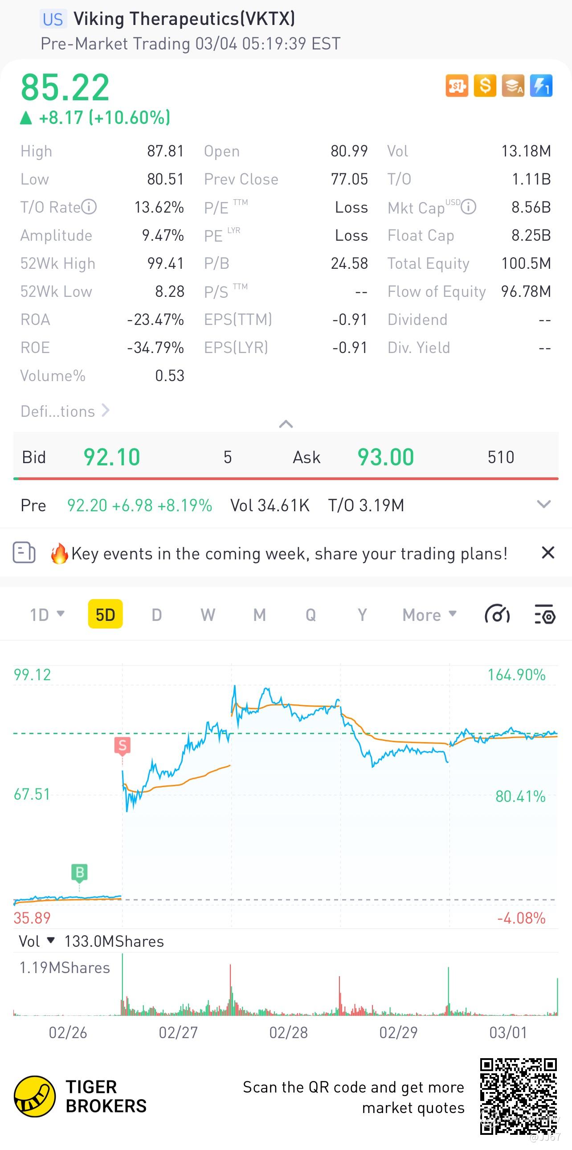This screenshot has height=1150, width=572.
Task: Dismiss the key events banner
Action: (548, 553)
